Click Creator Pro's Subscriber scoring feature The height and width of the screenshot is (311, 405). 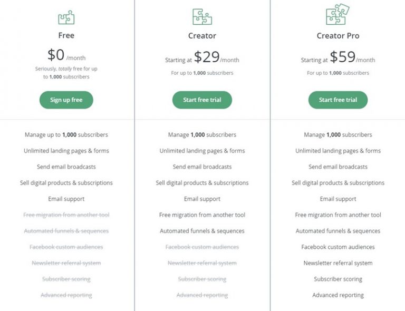338,279
